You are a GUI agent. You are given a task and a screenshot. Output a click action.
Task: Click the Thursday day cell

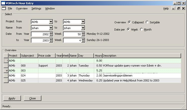click(86, 75)
